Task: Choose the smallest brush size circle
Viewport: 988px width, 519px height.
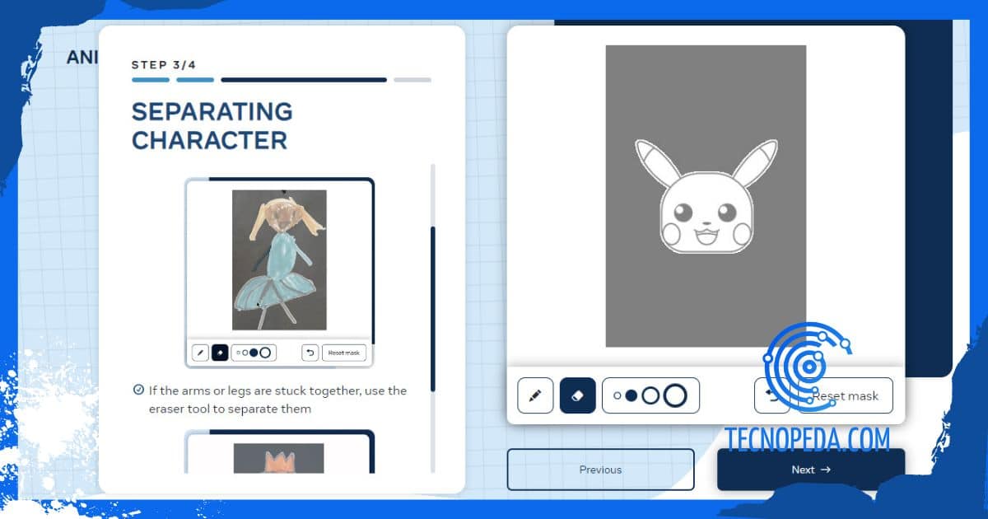Action: (617, 395)
